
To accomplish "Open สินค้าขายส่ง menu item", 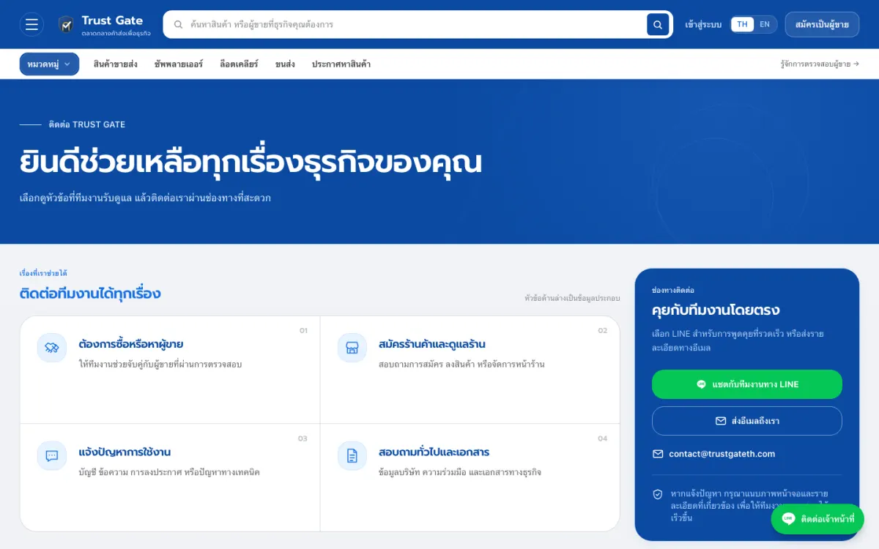I will 115,64.
